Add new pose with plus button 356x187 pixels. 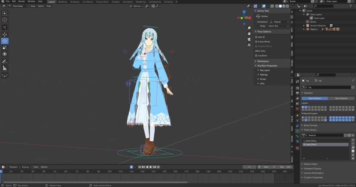coord(353,140)
